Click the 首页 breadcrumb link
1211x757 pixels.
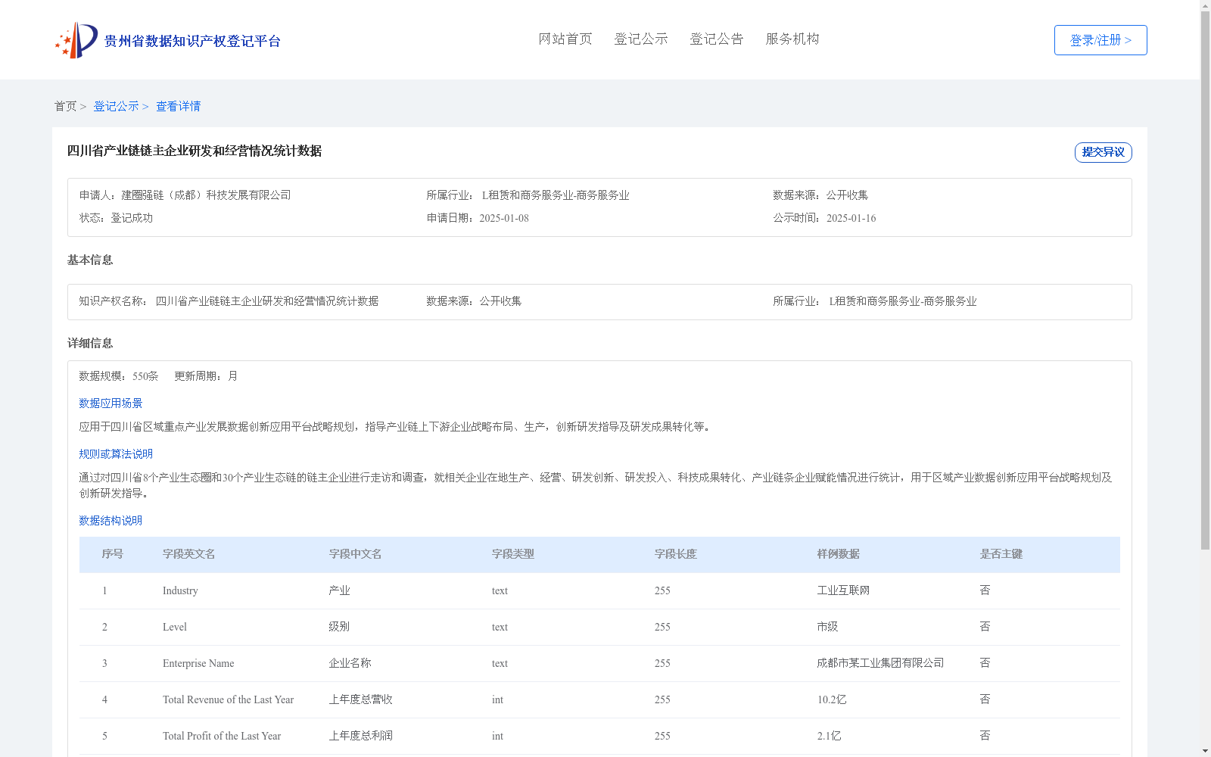point(65,106)
